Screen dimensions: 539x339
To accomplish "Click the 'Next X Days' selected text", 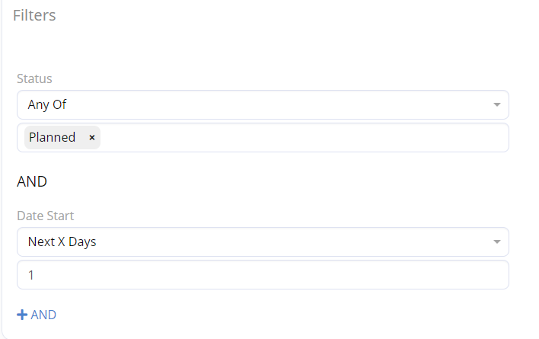I will point(62,242).
